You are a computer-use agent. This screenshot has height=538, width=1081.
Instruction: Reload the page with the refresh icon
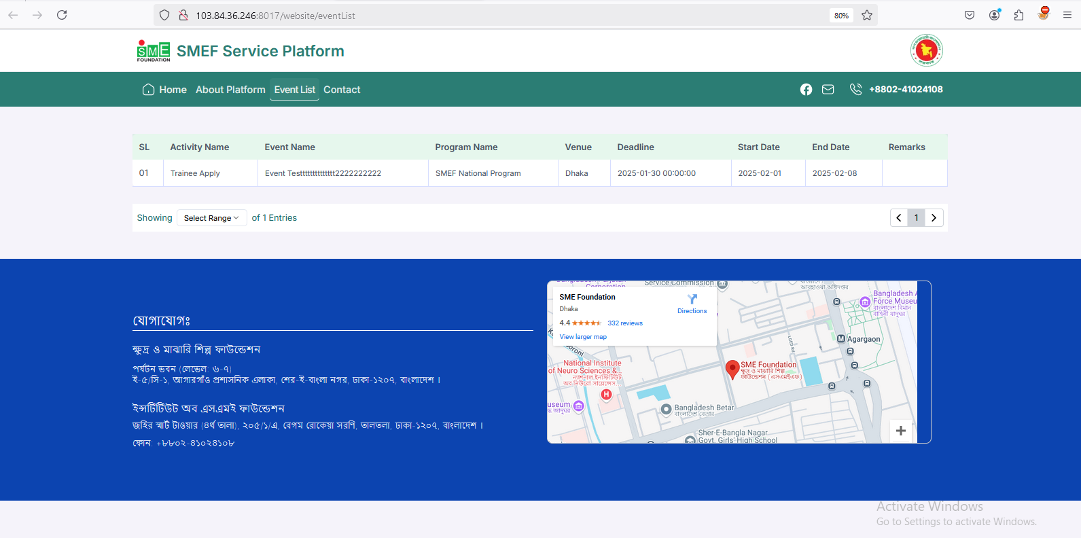(62, 15)
